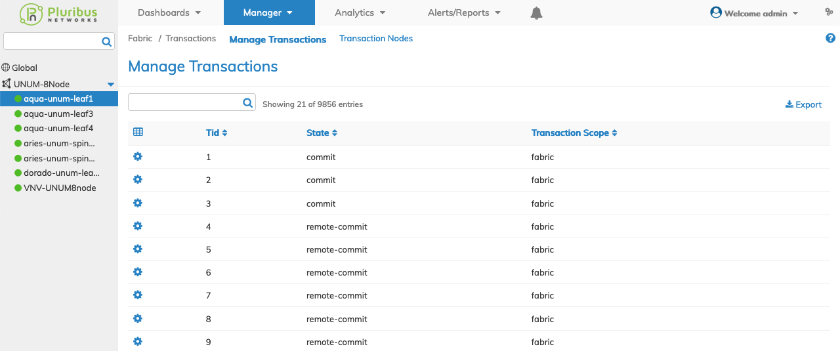This screenshot has width=840, height=351.
Task: Collapse the UNUM-8Node fabric tree
Action: (x=111, y=84)
